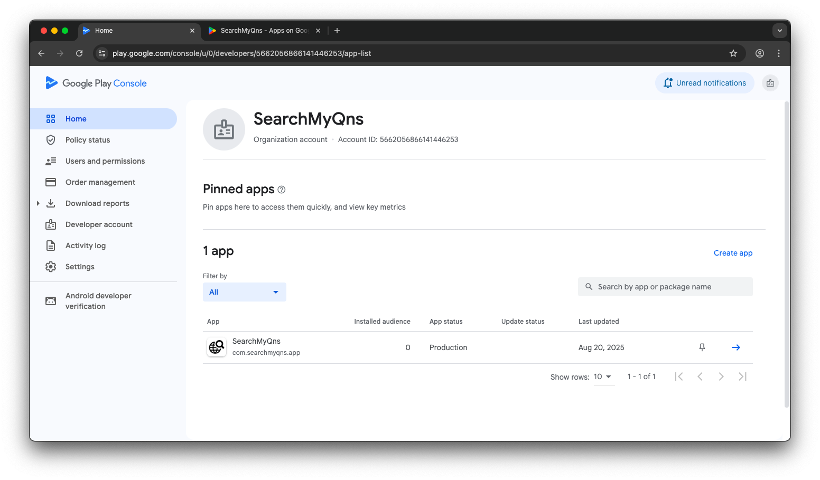Click the search by app field
The image size is (820, 480).
coord(665,287)
